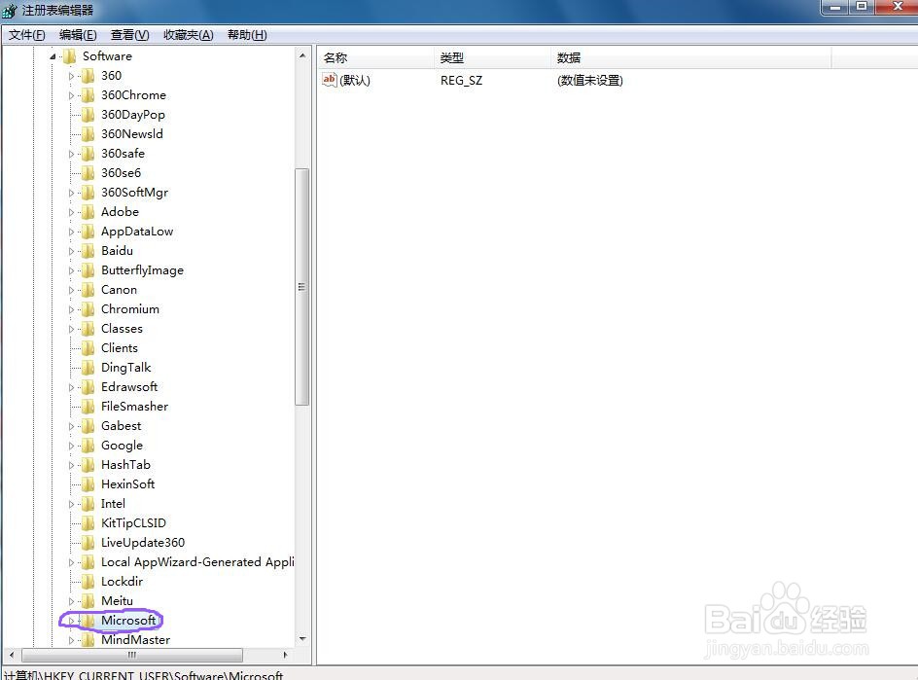Click the Edrawsoft folder icon
Viewport: 918px width, 680px height.
[x=88, y=387]
